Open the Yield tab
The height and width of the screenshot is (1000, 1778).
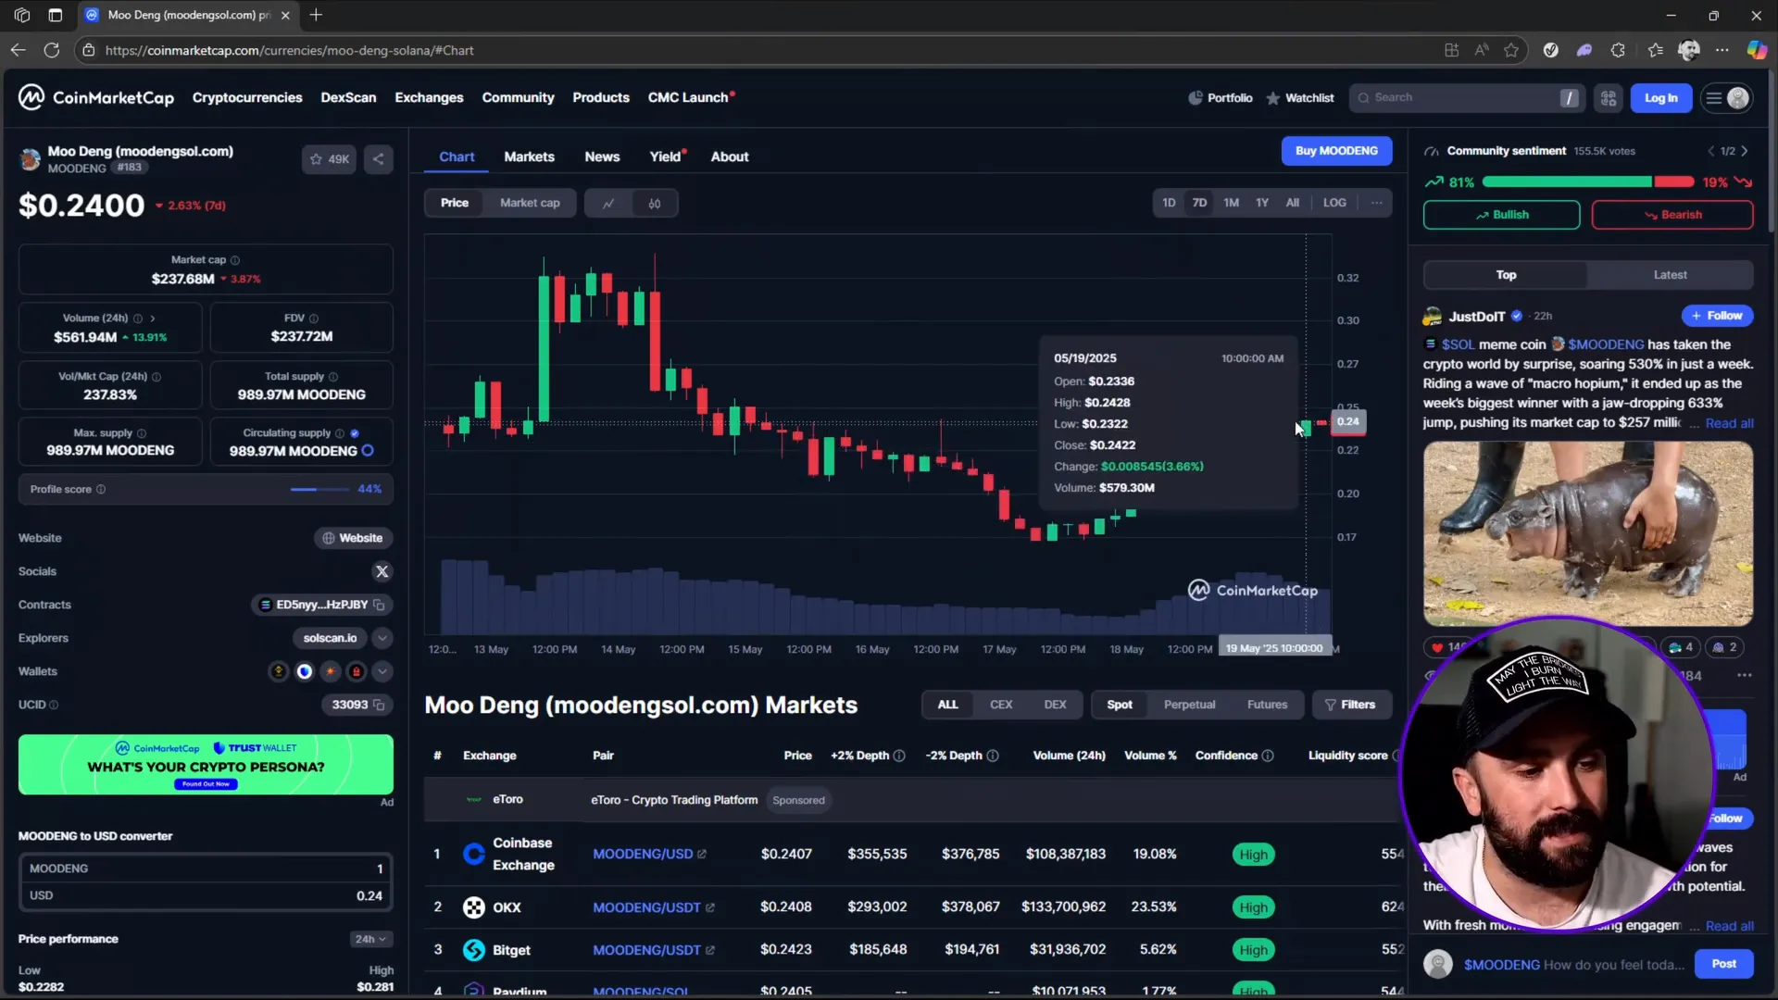(x=665, y=156)
